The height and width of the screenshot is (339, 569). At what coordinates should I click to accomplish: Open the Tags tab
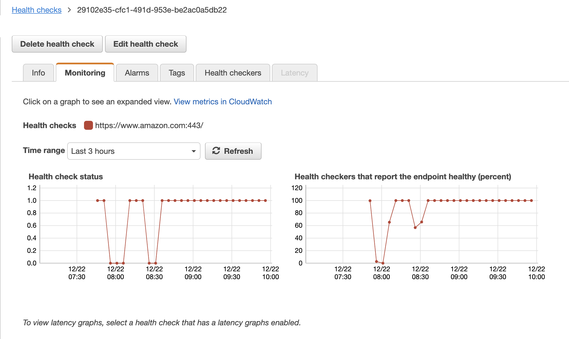coord(177,73)
